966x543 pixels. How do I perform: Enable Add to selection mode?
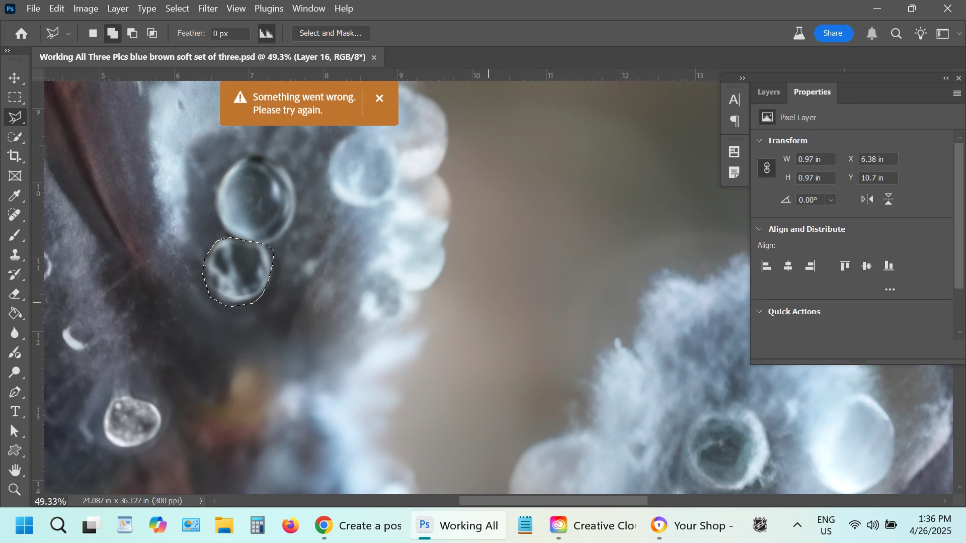tap(112, 33)
